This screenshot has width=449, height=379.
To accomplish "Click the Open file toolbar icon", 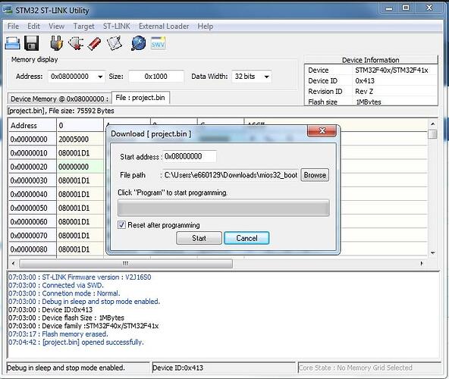I will click(13, 43).
